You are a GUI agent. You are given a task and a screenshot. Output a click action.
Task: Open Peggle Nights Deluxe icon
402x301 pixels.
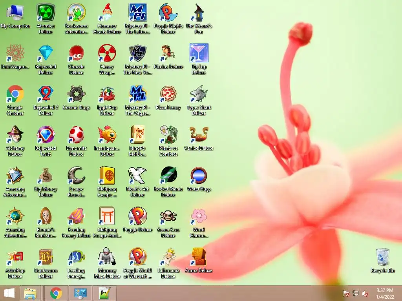pos(168,12)
